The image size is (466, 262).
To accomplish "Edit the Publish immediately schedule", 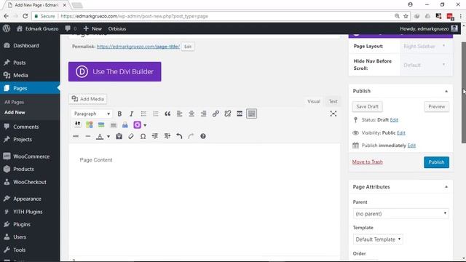I will pyautogui.click(x=411, y=146).
